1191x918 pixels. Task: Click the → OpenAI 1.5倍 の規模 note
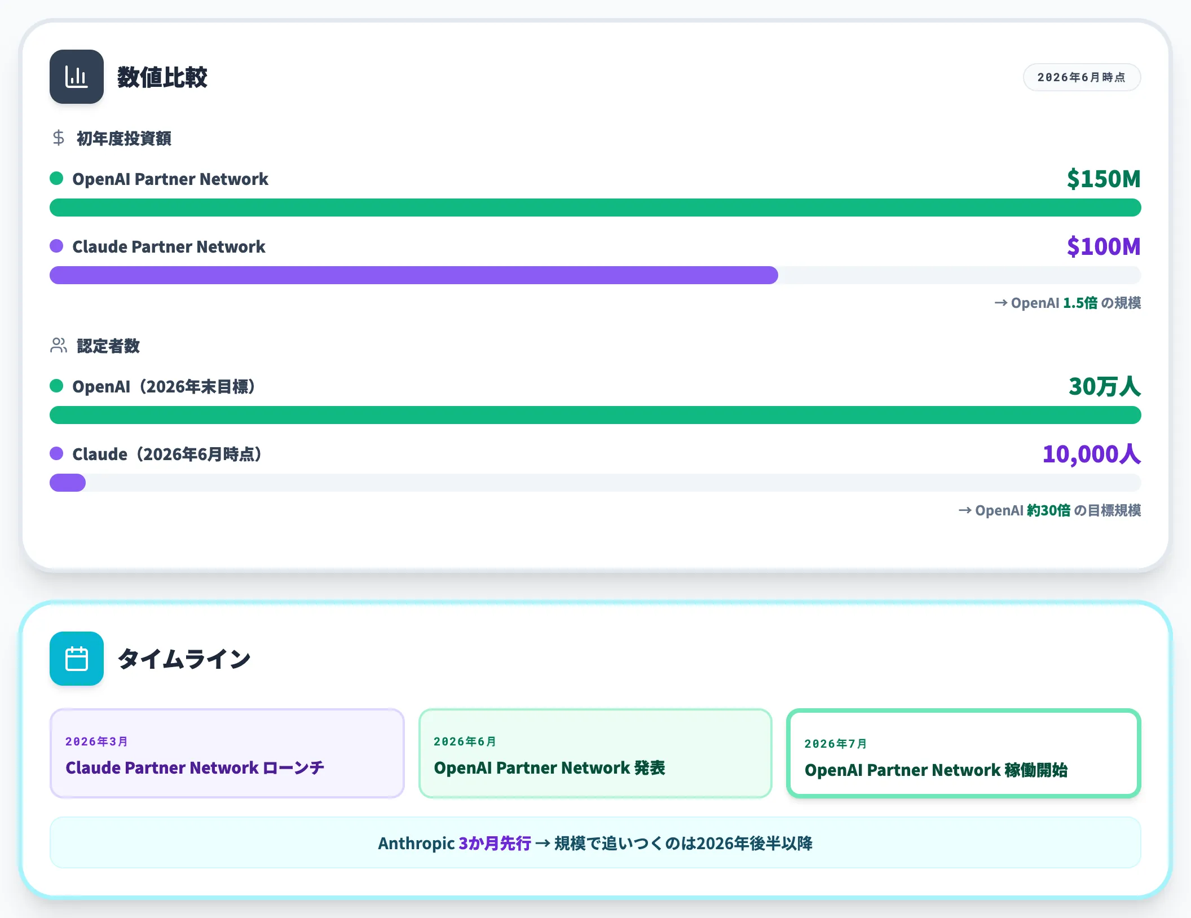pyautogui.click(x=1068, y=303)
